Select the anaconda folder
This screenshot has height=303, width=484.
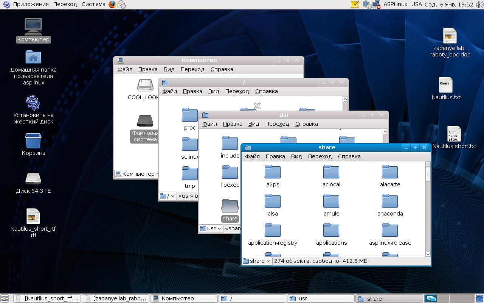pyautogui.click(x=390, y=205)
